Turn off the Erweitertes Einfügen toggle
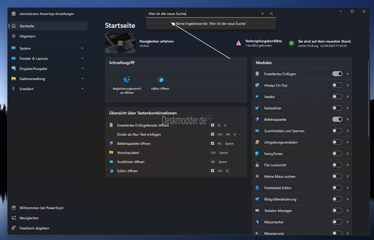Image resolution: width=374 pixels, height=240 pixels. tap(337, 74)
